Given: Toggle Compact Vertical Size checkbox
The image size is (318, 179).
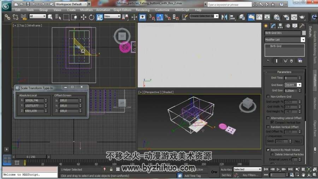Looking at the screenshot, I should coord(272,122).
